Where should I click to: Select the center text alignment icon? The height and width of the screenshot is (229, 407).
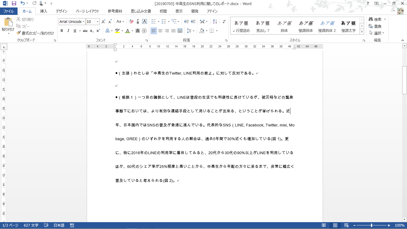click(x=160, y=31)
